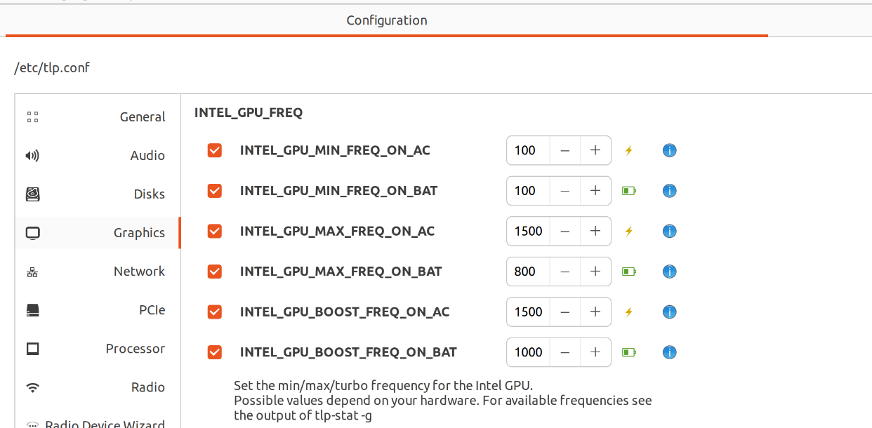This screenshot has height=428, width=872.
Task: Click the INTEL_GPU_MAX_FREQ_ON_BAT value field
Action: pos(528,272)
